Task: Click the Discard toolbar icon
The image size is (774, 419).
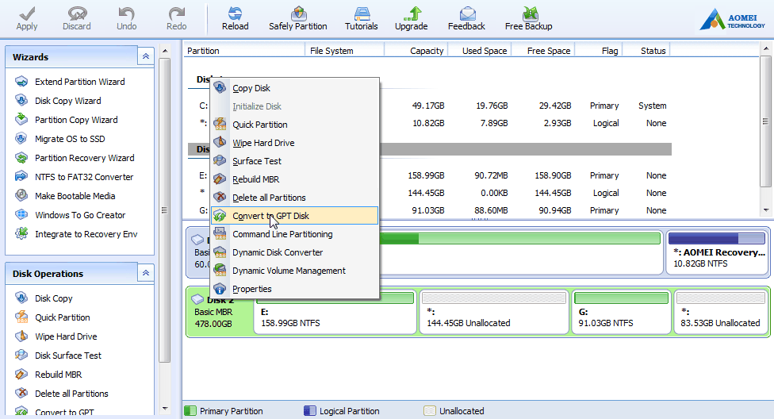Action: [76, 13]
